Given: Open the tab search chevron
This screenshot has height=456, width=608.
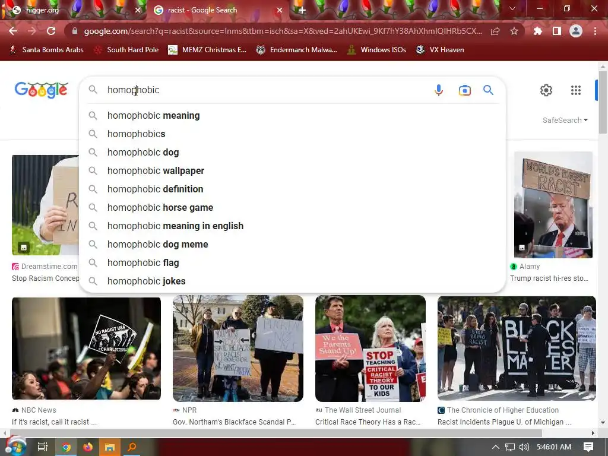Looking at the screenshot, I should [x=512, y=8].
